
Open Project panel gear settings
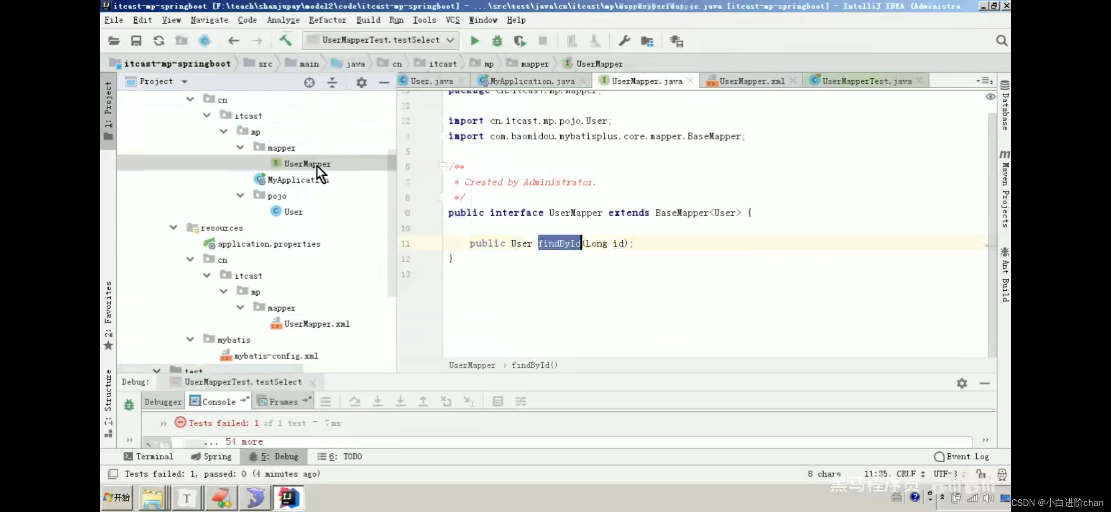[361, 82]
